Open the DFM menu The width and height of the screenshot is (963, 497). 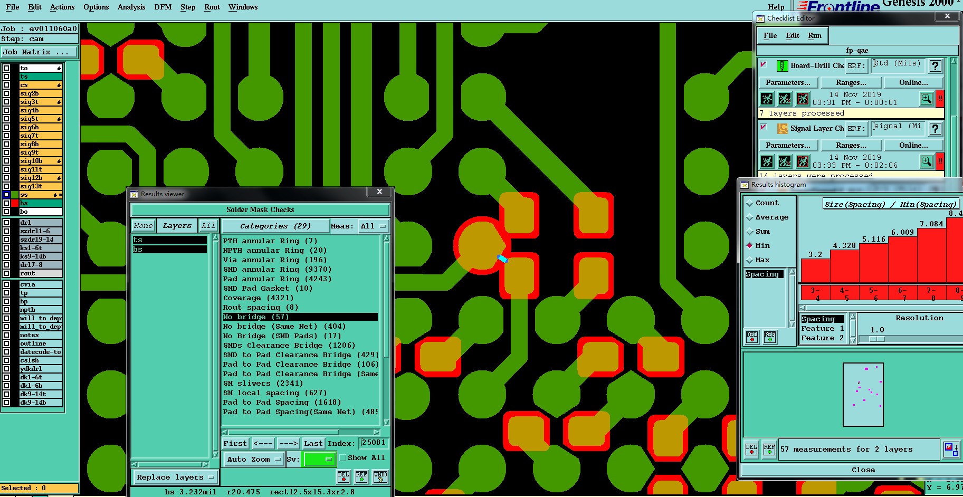(163, 7)
